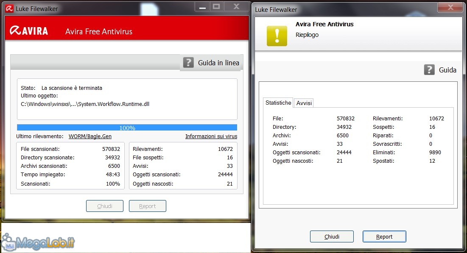Image resolution: width=467 pixels, height=253 pixels.
Task: Click the 'Avira Free Antivirus' title in summary window
Action: 324,24
